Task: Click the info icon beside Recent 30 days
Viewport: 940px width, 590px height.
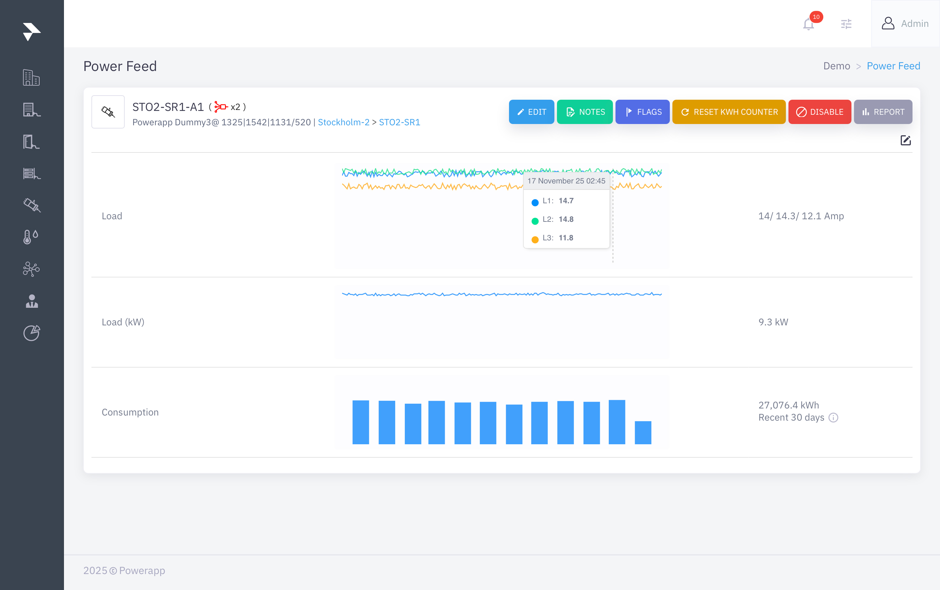Action: pyautogui.click(x=834, y=417)
